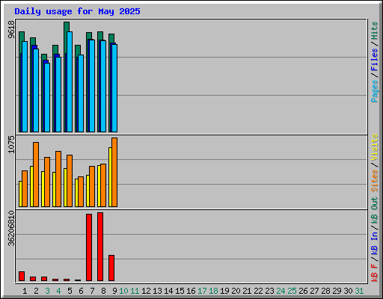Click green day 11 on the x-axis
This screenshot has width=383, height=299.
[x=135, y=291]
